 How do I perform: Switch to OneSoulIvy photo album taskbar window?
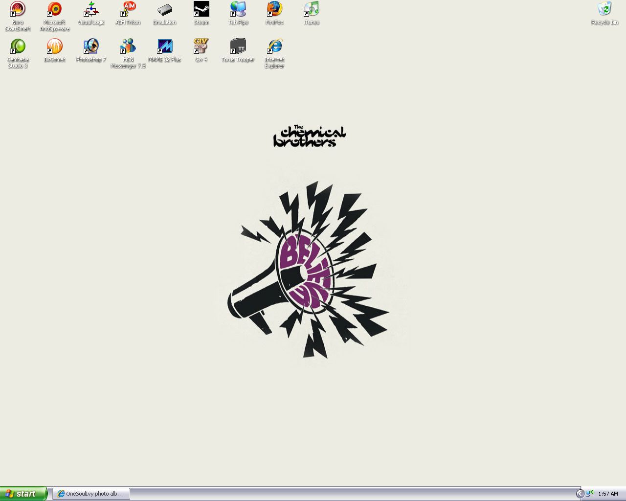[91, 494]
